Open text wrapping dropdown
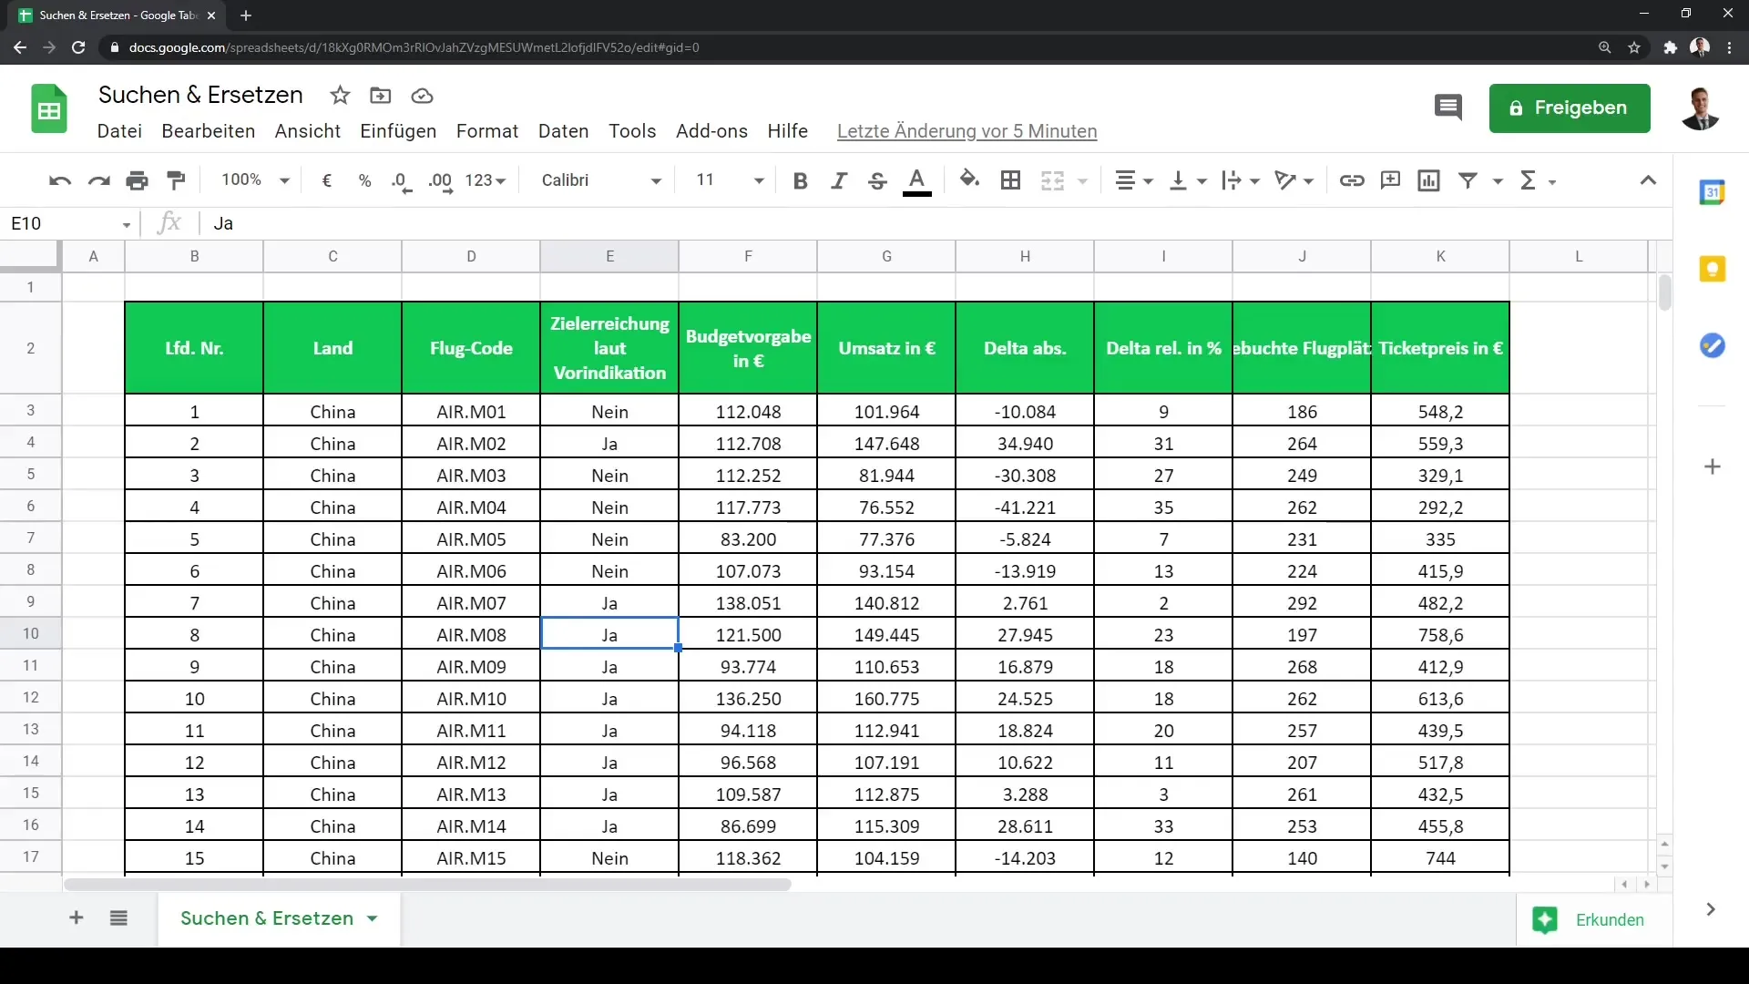The width and height of the screenshot is (1749, 984). tap(1241, 180)
